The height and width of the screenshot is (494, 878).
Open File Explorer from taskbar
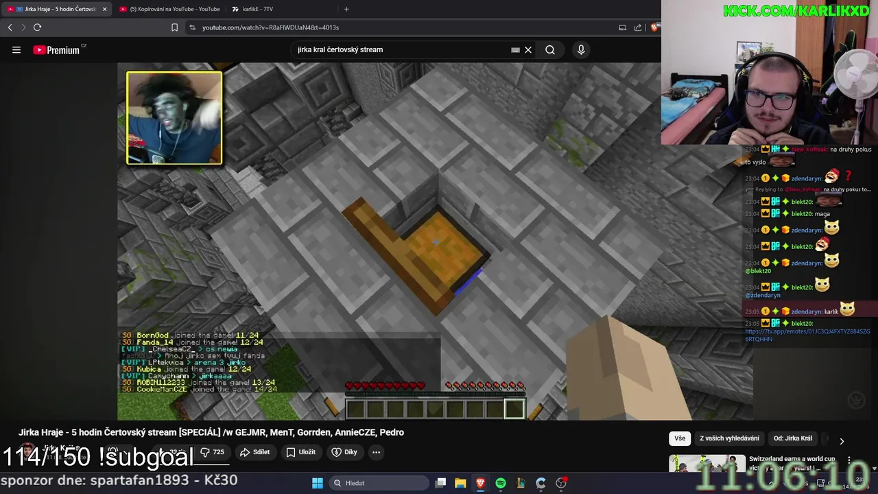460,483
